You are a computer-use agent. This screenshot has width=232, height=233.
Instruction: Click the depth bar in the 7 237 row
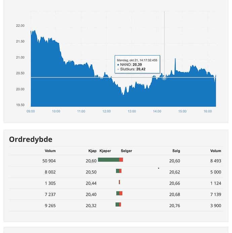point(119,193)
